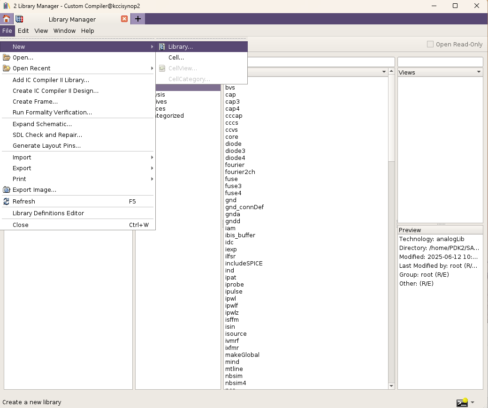Select the makeGlobal cell
The image size is (488, 408).
[x=242, y=355]
